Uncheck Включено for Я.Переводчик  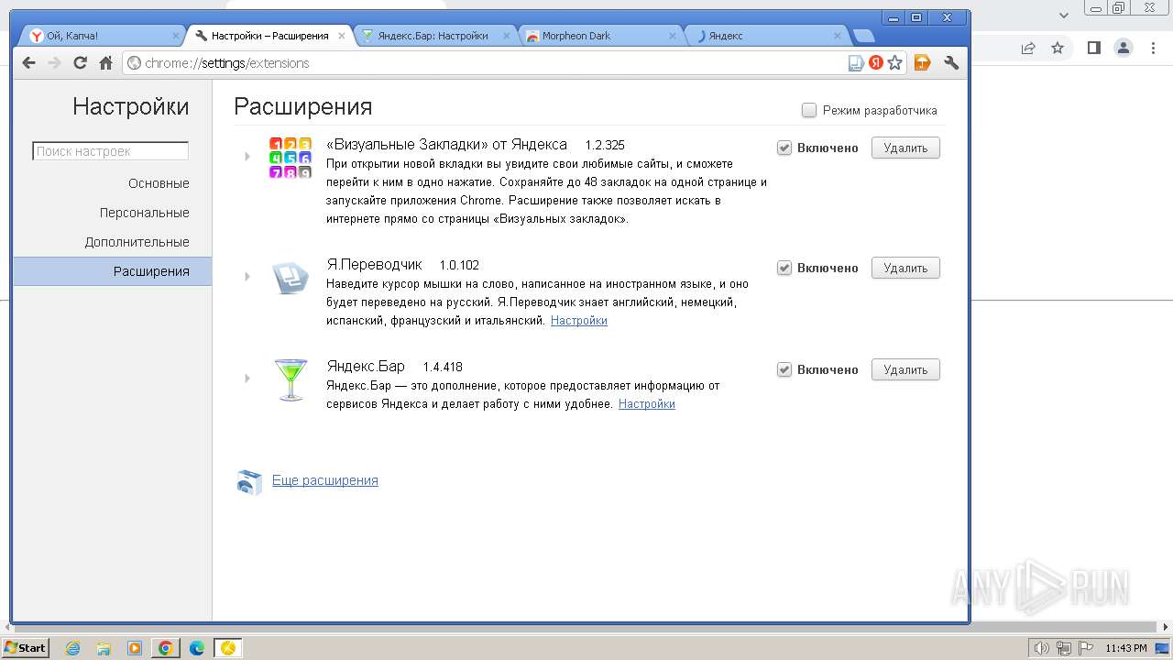click(784, 268)
